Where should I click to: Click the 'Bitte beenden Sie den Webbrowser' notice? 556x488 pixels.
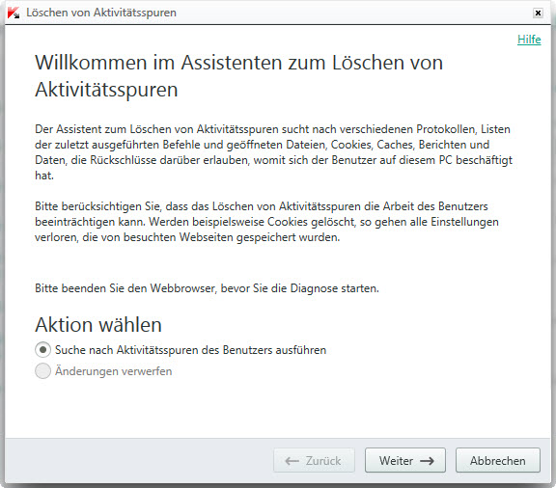207,288
